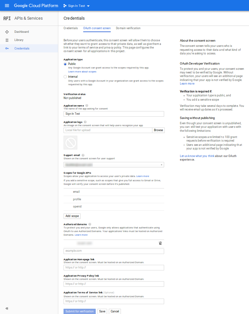Open the Sign-In Test project selector dropdown
The height and width of the screenshot is (314, 249).
[76, 6]
